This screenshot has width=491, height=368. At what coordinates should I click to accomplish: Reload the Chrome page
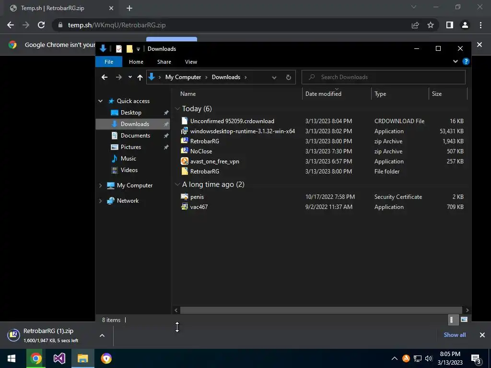(41, 25)
